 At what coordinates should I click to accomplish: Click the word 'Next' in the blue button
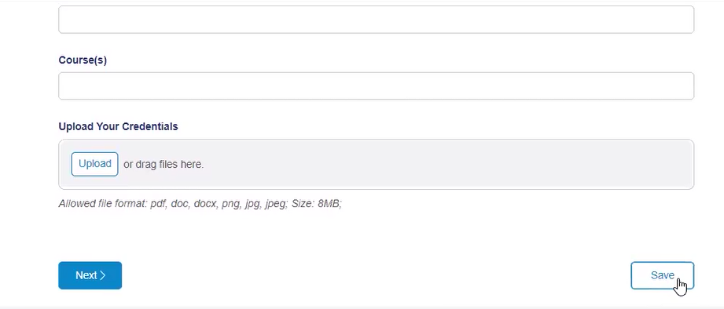[x=86, y=275]
